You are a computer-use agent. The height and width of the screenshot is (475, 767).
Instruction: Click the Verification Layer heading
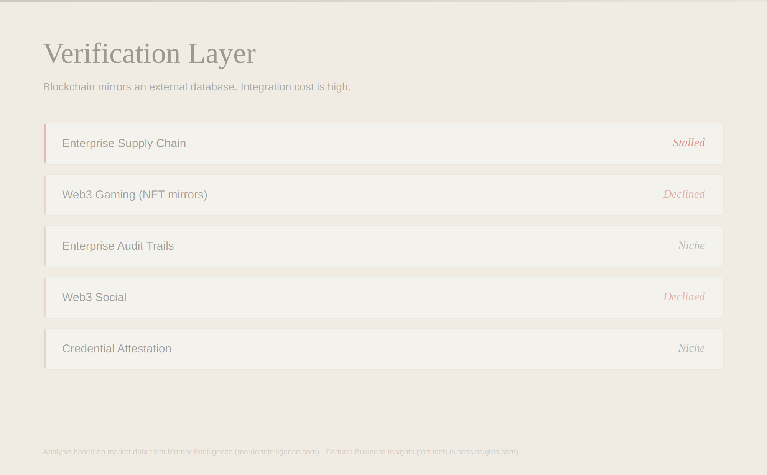click(149, 54)
